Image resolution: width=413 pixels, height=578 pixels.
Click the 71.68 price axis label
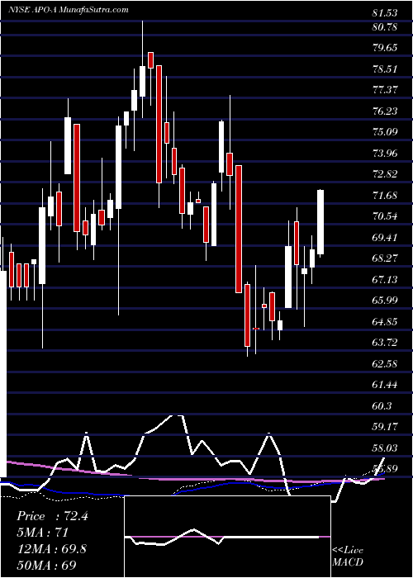(x=386, y=195)
